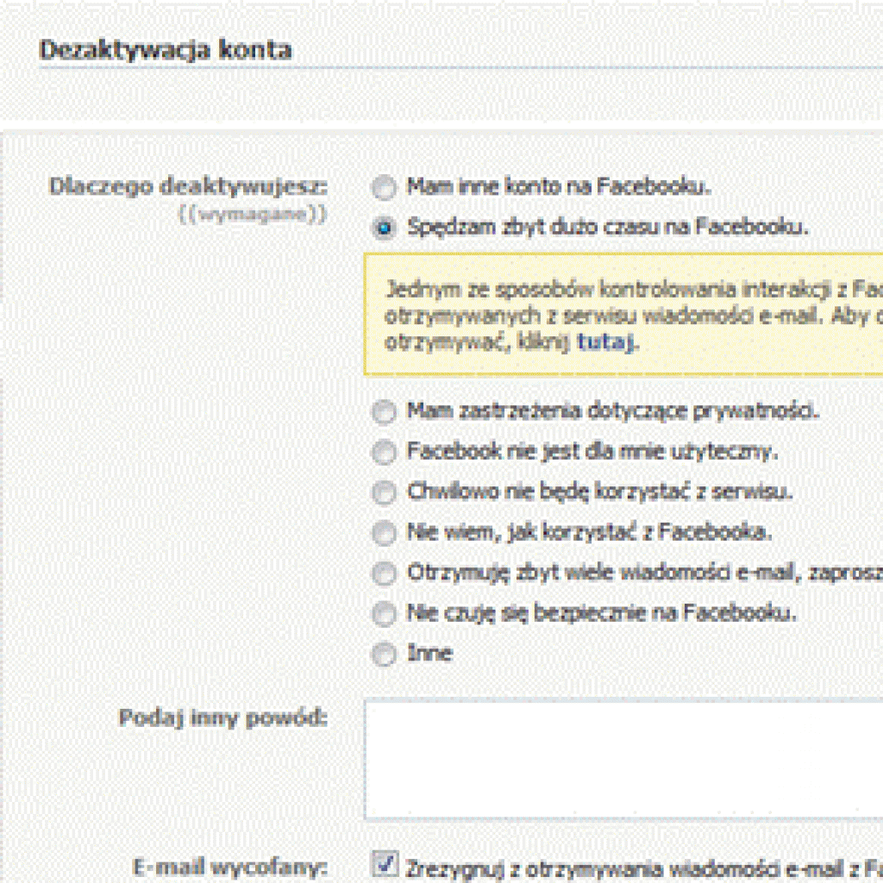Select 'Nie wiem, jak korzystać z Facebooka'
The image size is (883, 883).
click(x=384, y=533)
